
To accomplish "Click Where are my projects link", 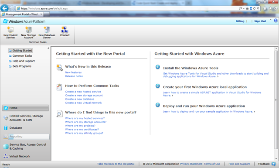I will pyautogui.click(x=80, y=126).
